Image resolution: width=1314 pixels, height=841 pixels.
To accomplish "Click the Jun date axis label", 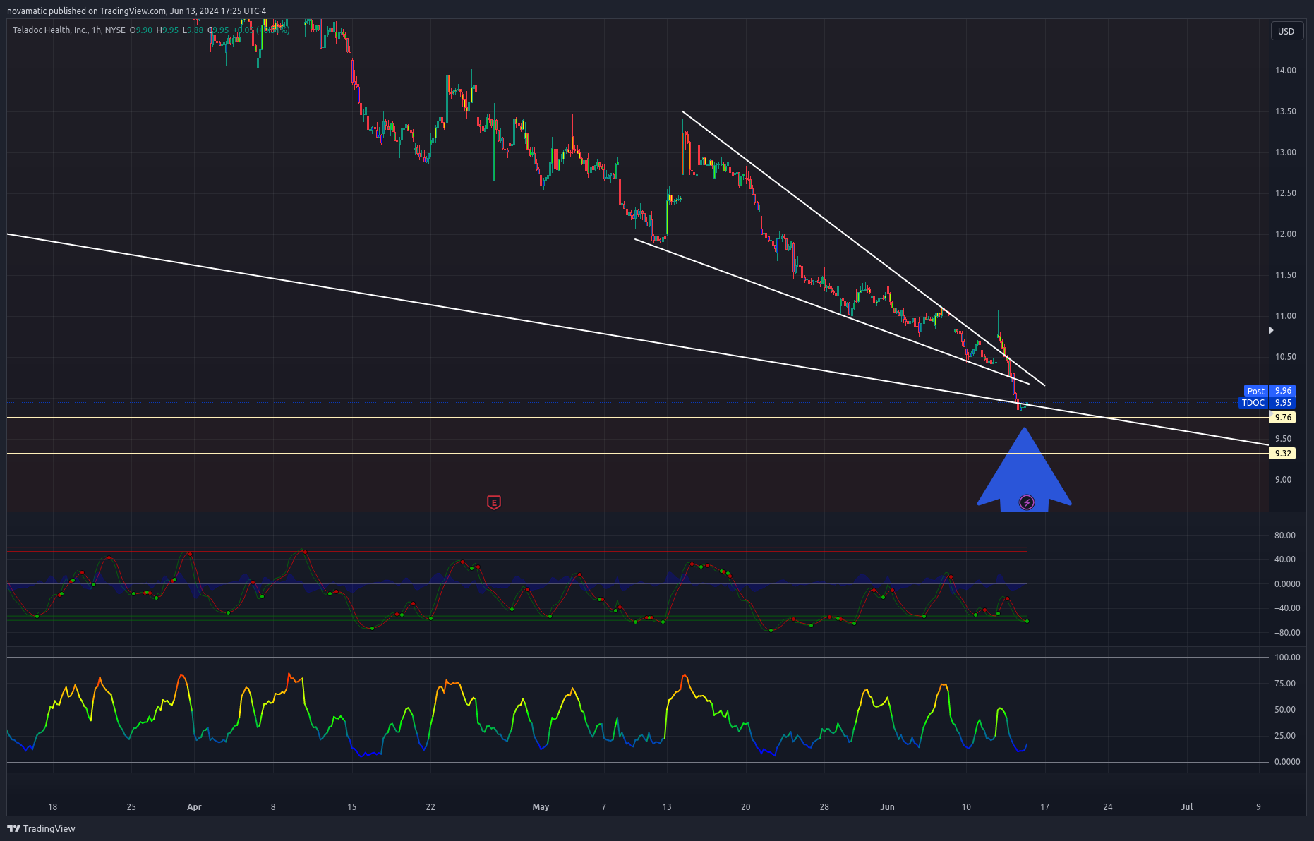I will (887, 807).
